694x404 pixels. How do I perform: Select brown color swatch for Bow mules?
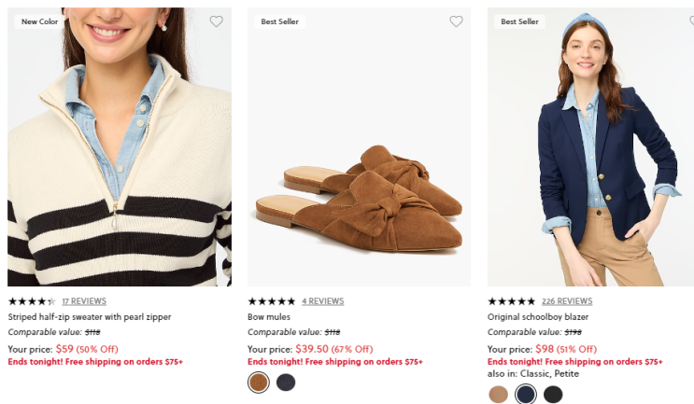(x=259, y=382)
